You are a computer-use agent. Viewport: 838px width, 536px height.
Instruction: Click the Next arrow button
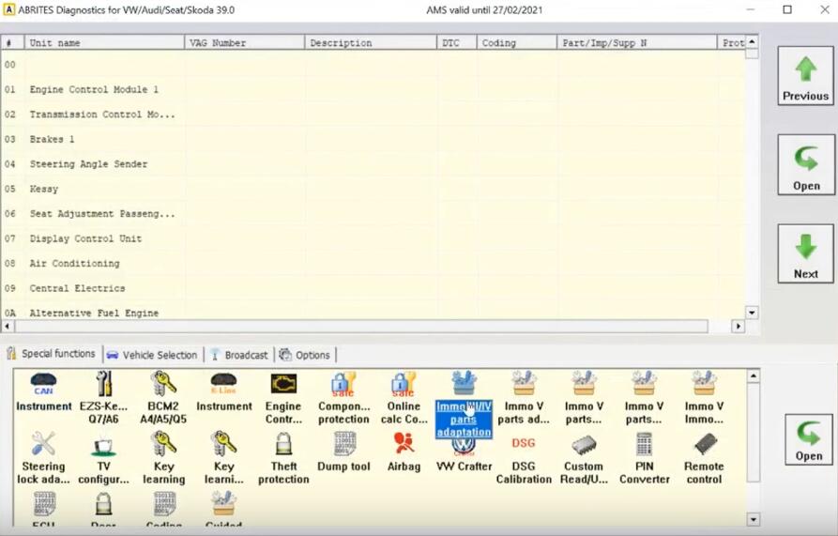click(805, 253)
